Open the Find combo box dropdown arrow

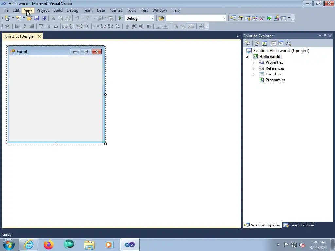tap(224, 18)
